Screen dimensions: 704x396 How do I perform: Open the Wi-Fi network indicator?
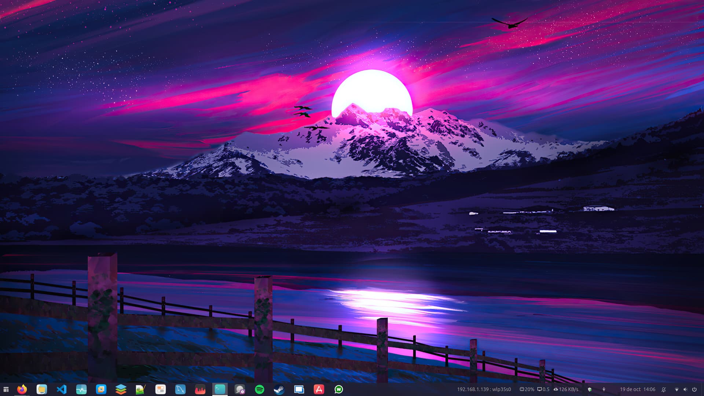(676, 389)
